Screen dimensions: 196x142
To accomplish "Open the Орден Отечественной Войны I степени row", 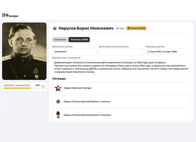I will coord(121,101).
